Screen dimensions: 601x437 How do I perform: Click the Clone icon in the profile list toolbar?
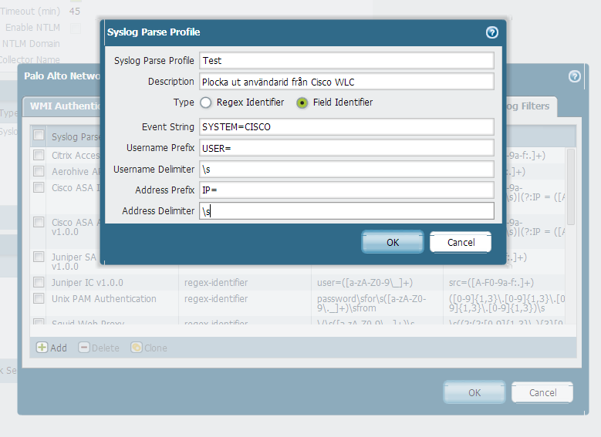[137, 348]
